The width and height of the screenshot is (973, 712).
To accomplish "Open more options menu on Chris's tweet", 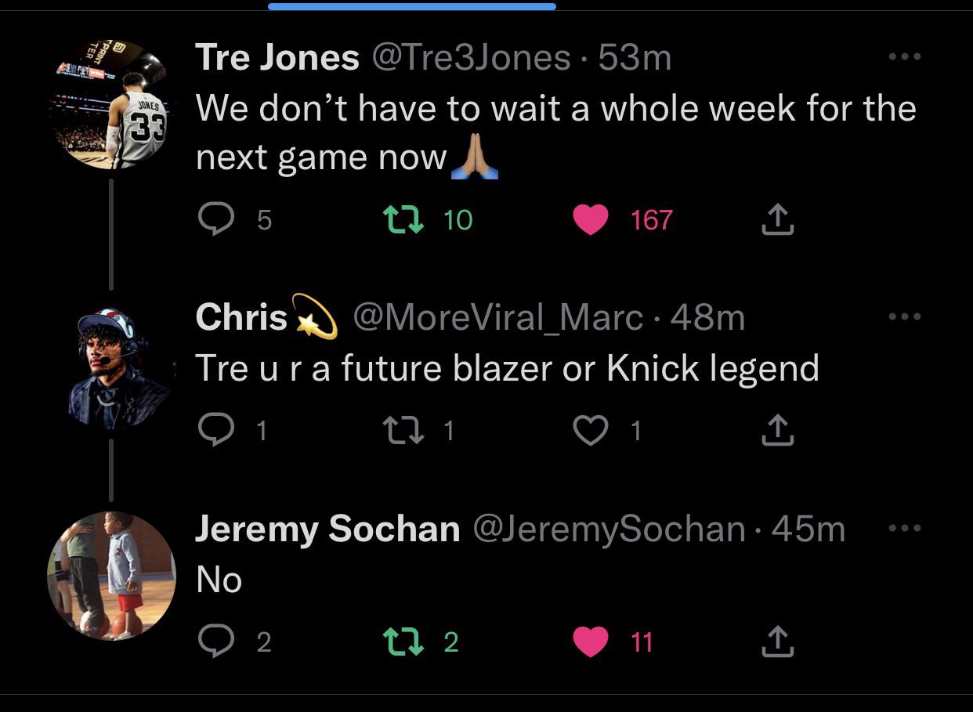I will [905, 317].
